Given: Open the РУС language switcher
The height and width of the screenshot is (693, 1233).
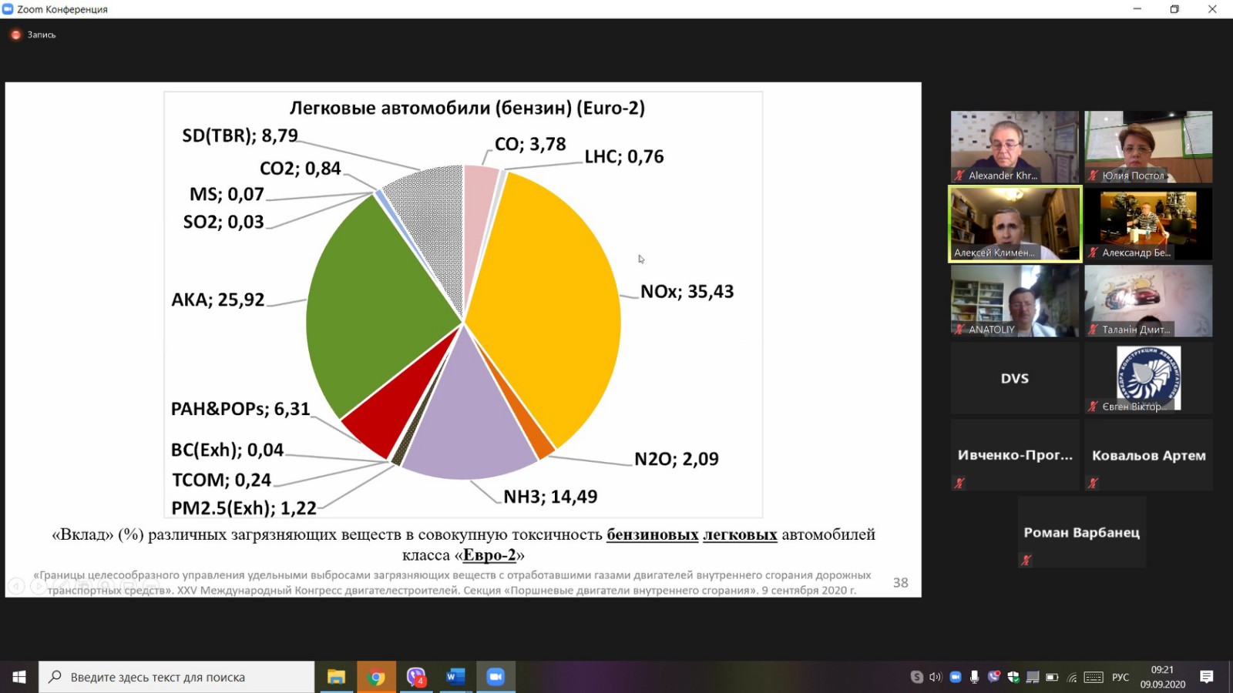Looking at the screenshot, I should click(1120, 678).
